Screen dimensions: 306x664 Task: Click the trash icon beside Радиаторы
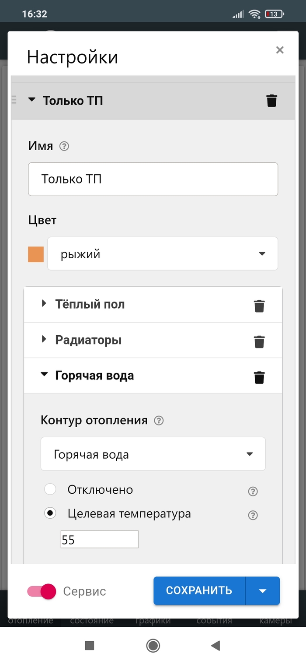259,341
